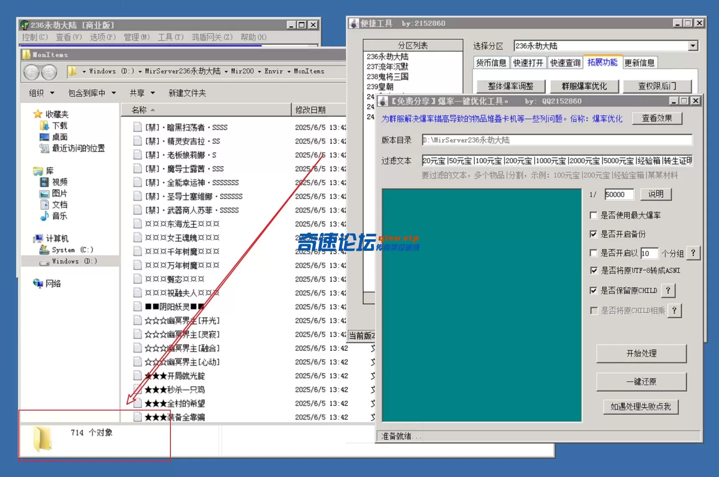Open the System (C:) drive
This screenshot has height=477, width=719.
coord(66,250)
